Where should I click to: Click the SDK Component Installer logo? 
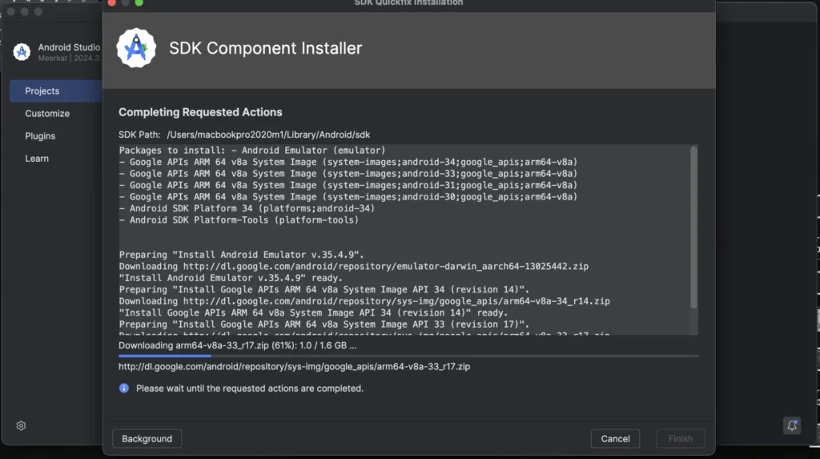[x=136, y=48]
